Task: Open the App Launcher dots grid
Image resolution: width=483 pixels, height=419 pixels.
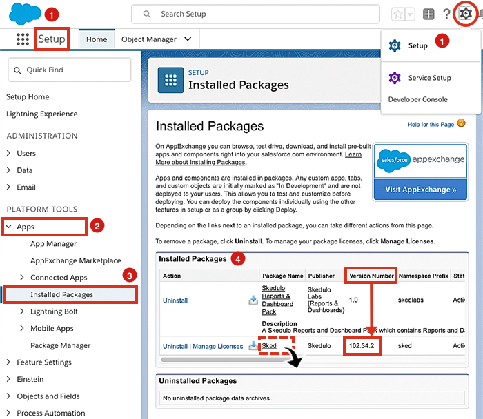Action: 23,39
